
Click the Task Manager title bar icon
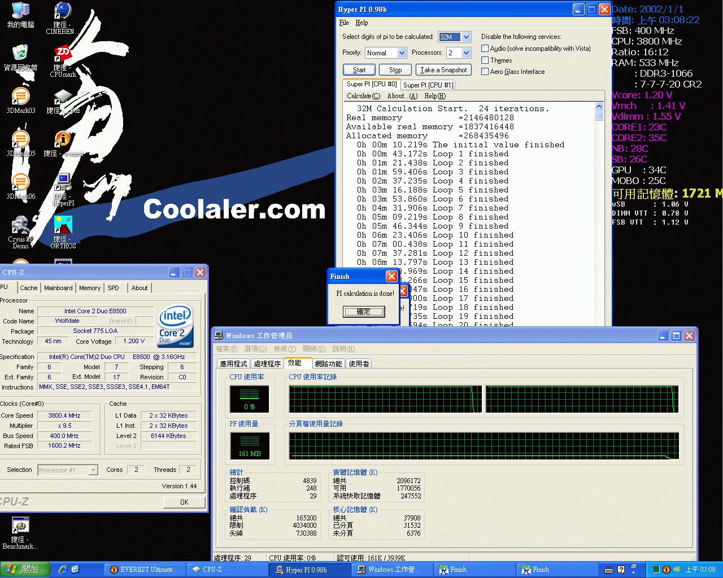pos(219,335)
